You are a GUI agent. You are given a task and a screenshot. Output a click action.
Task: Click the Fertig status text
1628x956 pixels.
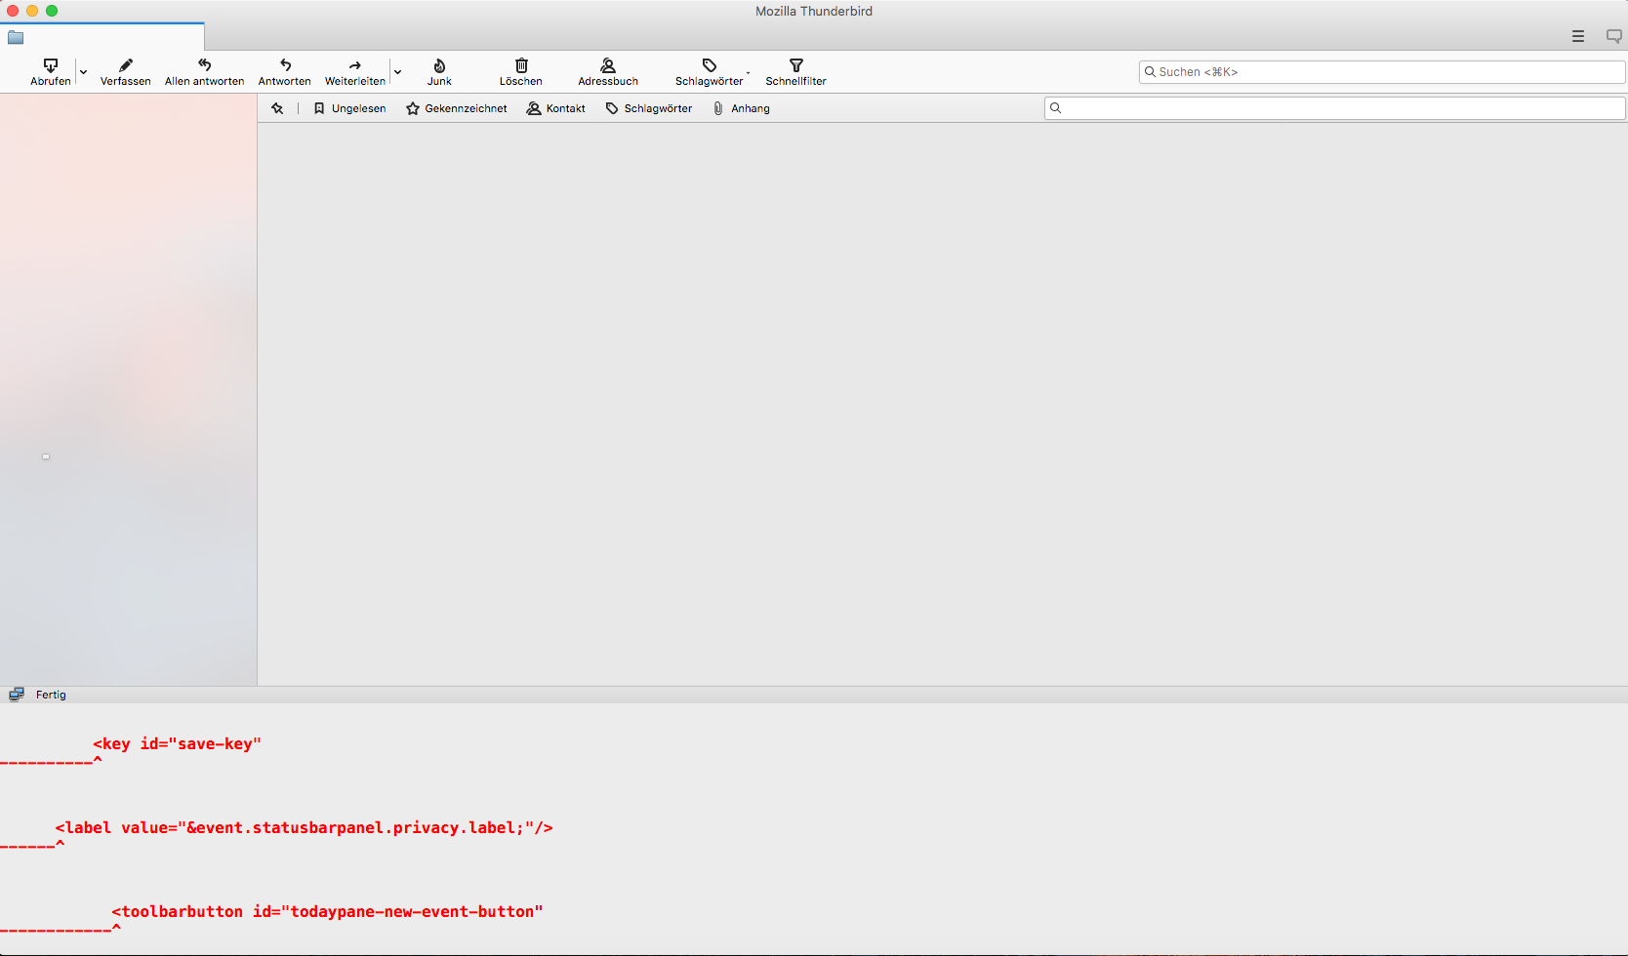(51, 695)
